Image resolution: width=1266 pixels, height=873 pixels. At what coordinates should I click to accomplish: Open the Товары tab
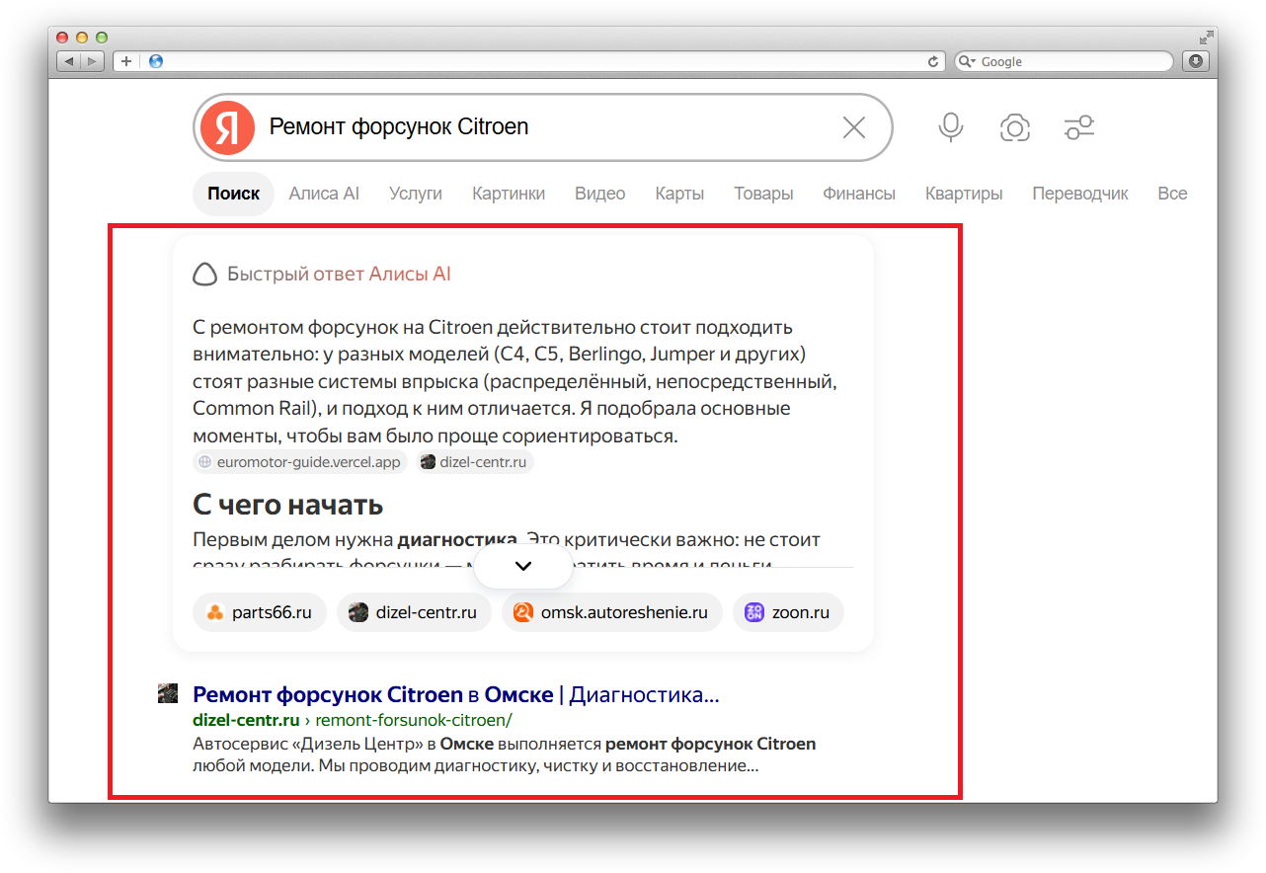tap(763, 194)
